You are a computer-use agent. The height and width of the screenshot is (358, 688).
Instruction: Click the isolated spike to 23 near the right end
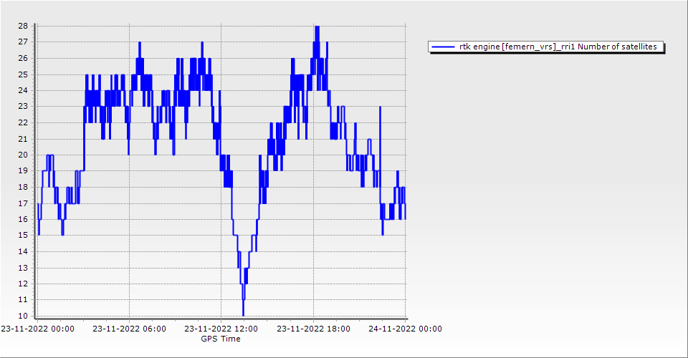(x=380, y=107)
